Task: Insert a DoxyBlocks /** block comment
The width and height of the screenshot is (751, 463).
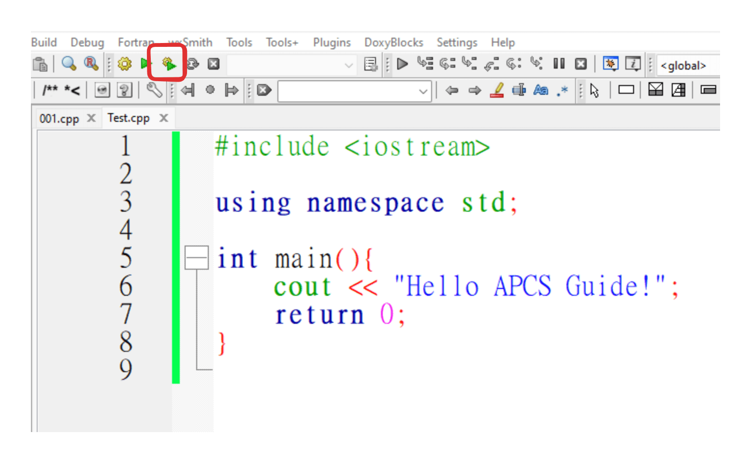Action: point(50,90)
